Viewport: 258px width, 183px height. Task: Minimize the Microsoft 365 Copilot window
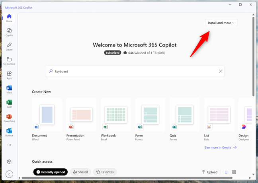click(x=230, y=5)
